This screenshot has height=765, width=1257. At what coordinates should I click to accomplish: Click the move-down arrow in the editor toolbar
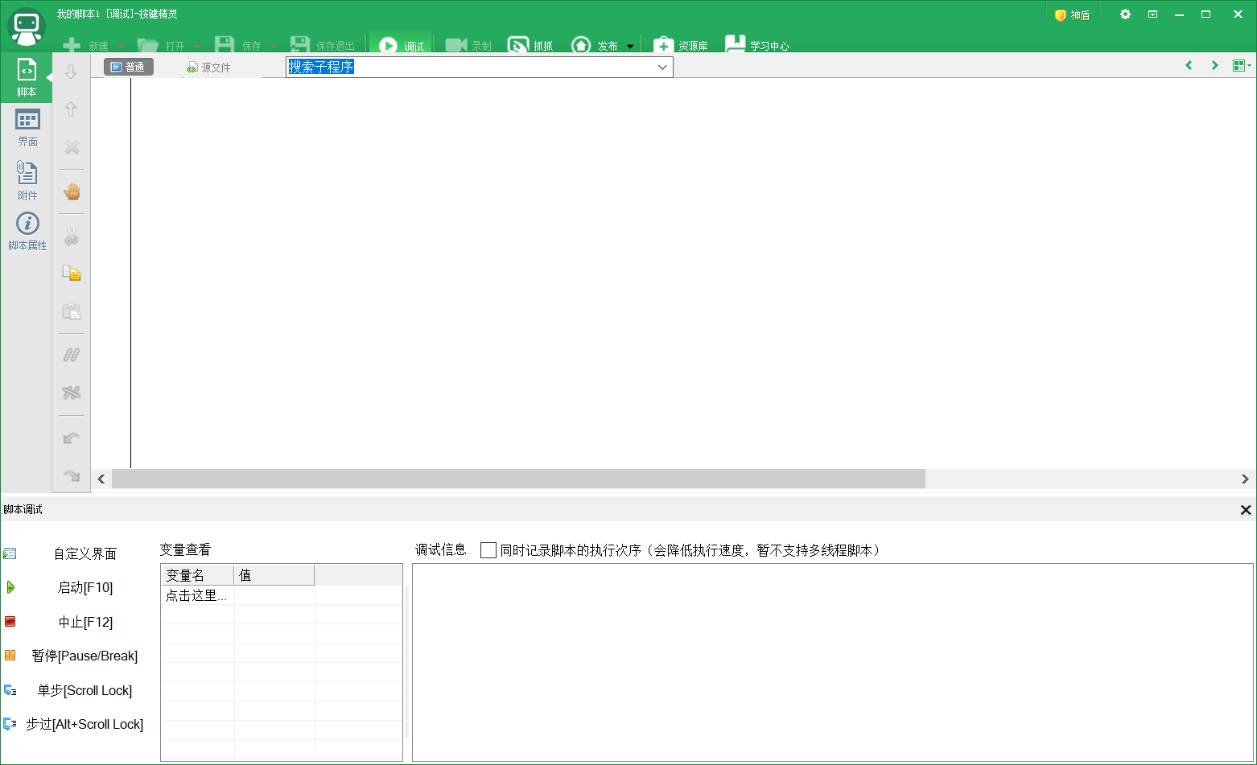71,72
